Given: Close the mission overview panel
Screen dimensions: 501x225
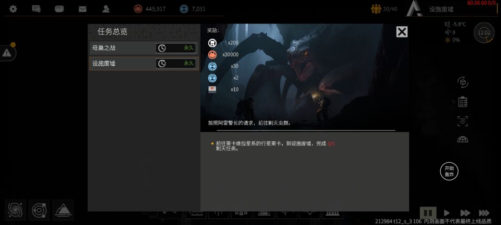Looking at the screenshot, I should click(x=402, y=32).
